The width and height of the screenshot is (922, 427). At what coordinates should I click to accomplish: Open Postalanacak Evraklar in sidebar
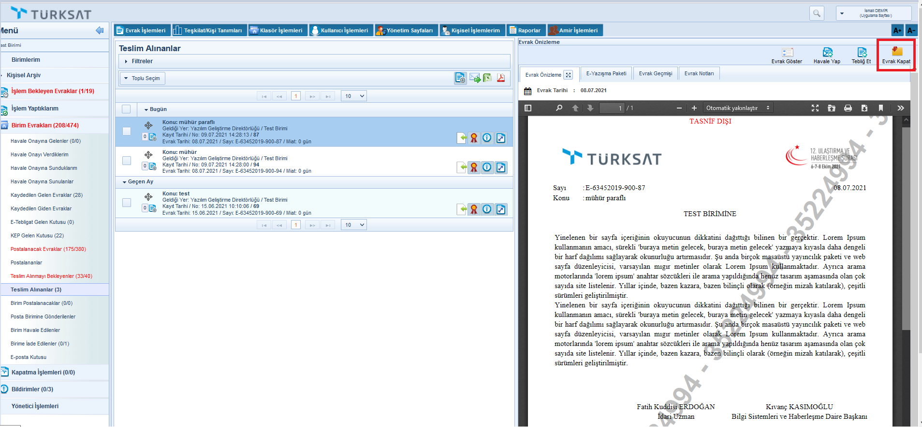(48, 249)
